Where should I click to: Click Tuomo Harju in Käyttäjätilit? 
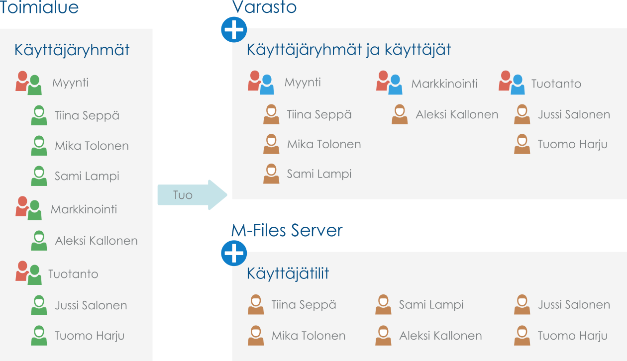(x=572, y=336)
